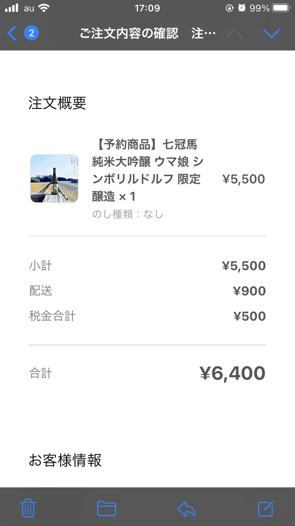295x526 pixels.
Task: Tap the back arrow to the inbox
Action: click(12, 34)
